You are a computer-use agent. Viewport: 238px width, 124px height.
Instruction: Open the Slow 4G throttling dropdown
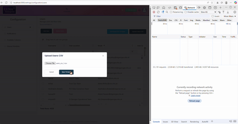tap(208, 12)
